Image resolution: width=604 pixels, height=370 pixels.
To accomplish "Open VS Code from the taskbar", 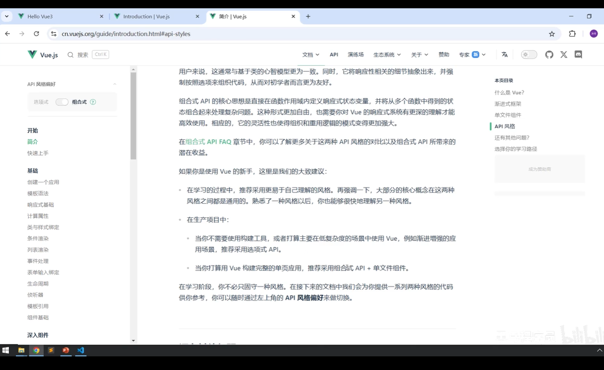I will click(81, 350).
